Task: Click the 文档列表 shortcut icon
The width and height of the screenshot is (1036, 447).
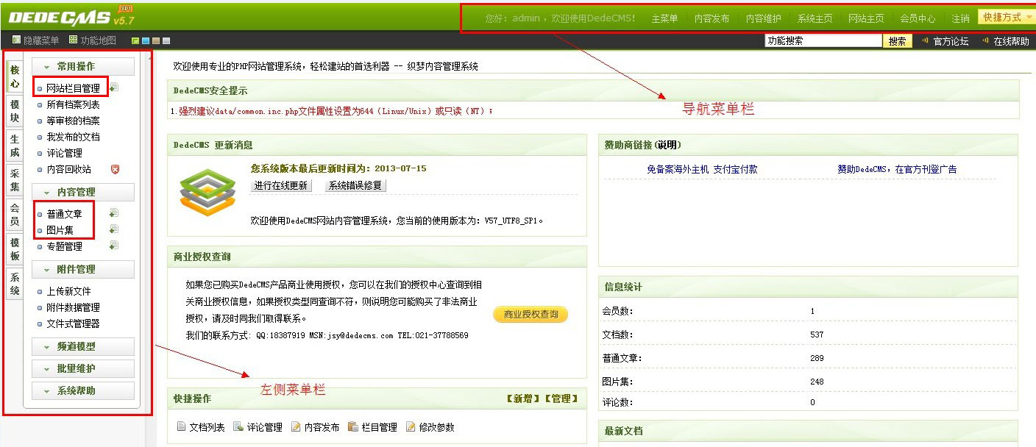Action: coord(181,427)
